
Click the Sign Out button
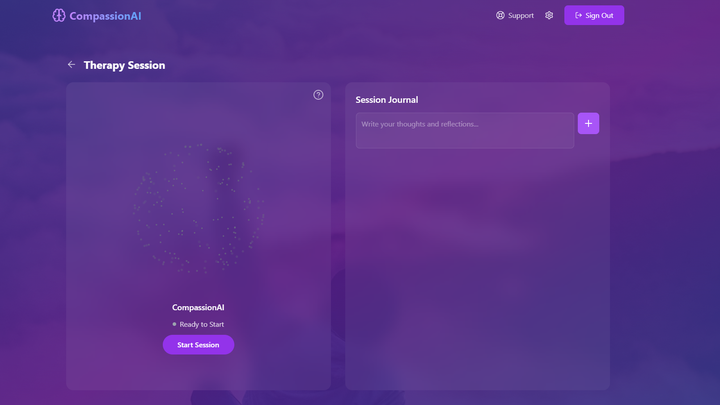point(594,15)
